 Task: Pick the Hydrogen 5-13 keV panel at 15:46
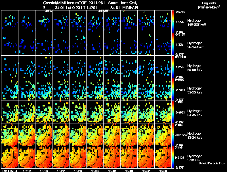(x=129, y=157)
